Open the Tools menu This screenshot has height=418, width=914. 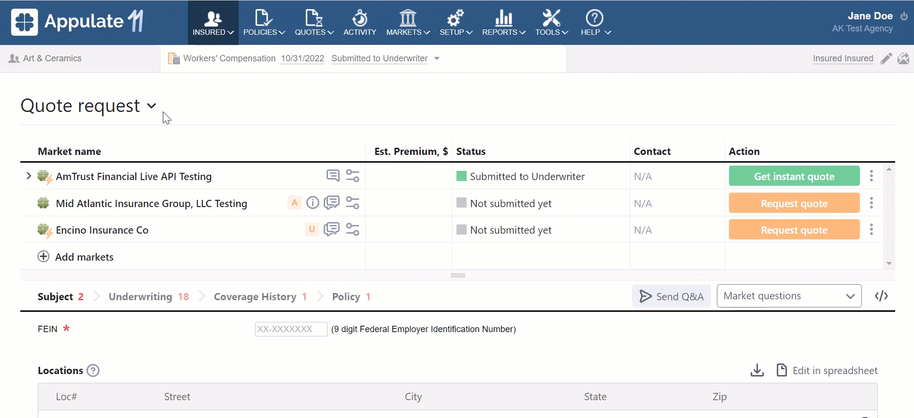click(551, 23)
